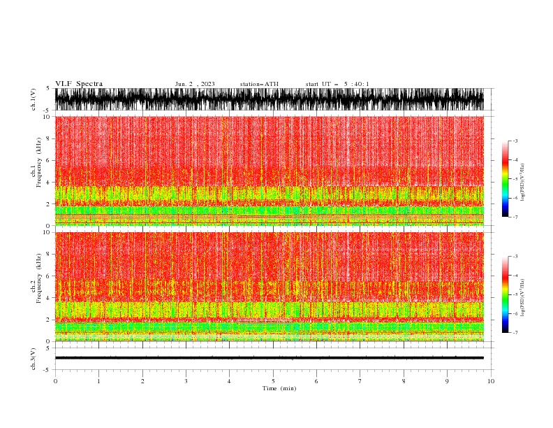Screen dimensions: 553x428
Task: Click time axis tick label "8"
Action: pyautogui.click(x=404, y=381)
